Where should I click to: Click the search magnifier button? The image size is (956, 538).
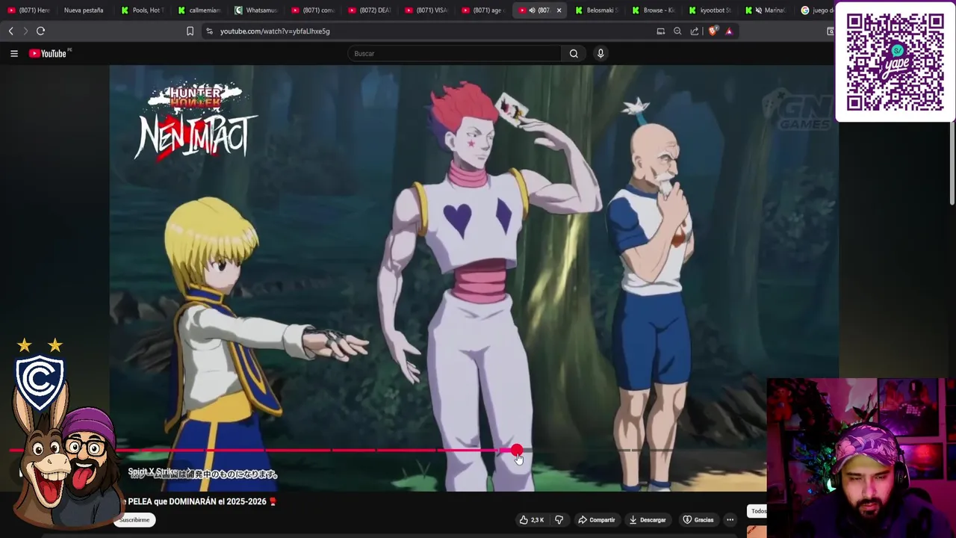pyautogui.click(x=574, y=53)
